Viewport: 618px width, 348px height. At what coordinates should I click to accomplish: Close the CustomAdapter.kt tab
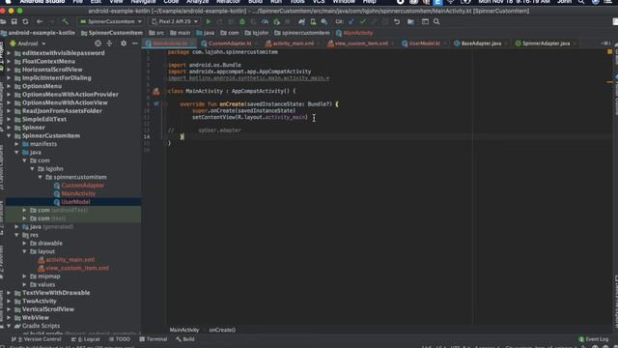point(257,43)
